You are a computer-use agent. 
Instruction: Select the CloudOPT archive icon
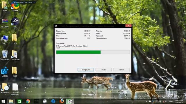point(5,23)
